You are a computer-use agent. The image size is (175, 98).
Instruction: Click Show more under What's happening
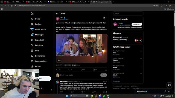[117, 81]
